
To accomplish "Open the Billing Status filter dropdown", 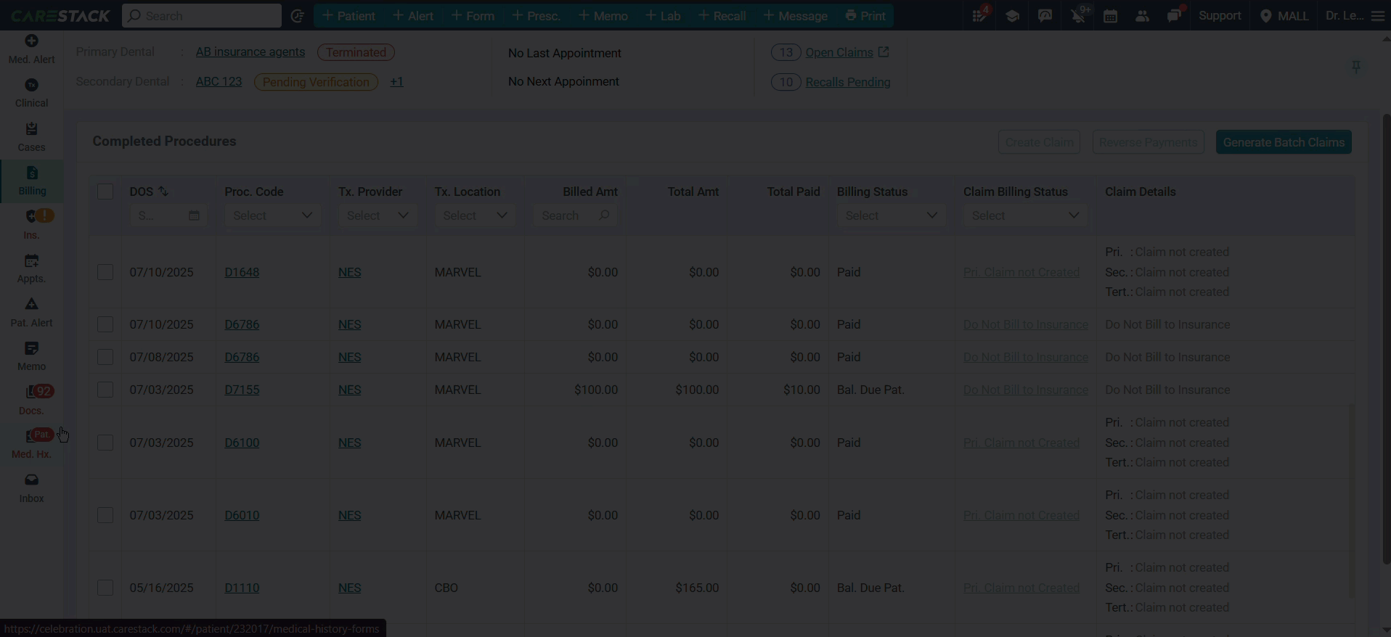I will click(891, 215).
